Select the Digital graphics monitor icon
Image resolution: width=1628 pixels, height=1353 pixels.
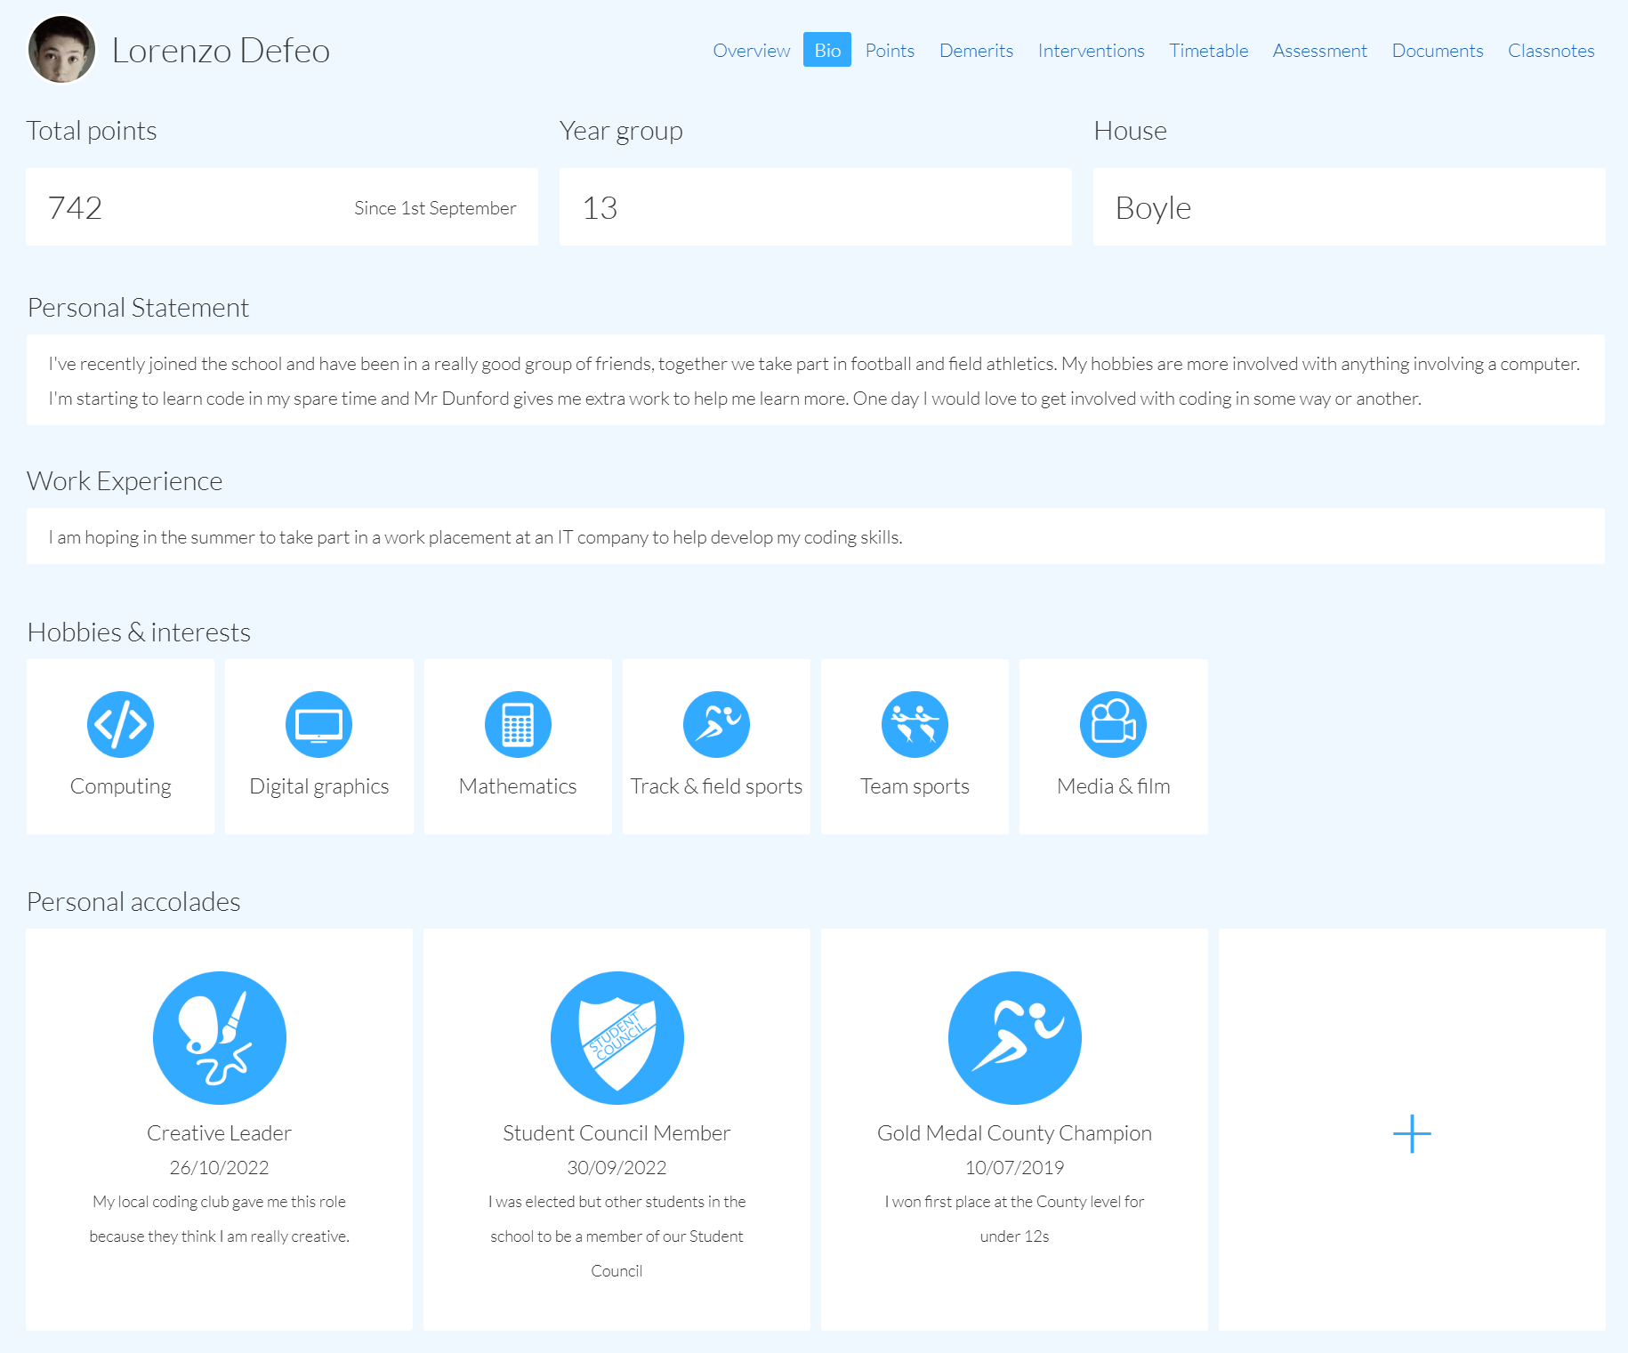click(x=318, y=724)
